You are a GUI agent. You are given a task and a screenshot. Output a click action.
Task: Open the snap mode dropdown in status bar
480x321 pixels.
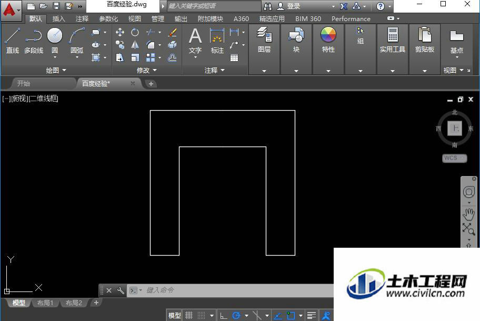point(212,315)
